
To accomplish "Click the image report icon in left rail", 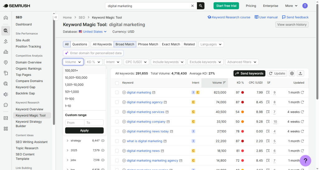I will coord(6,118).
